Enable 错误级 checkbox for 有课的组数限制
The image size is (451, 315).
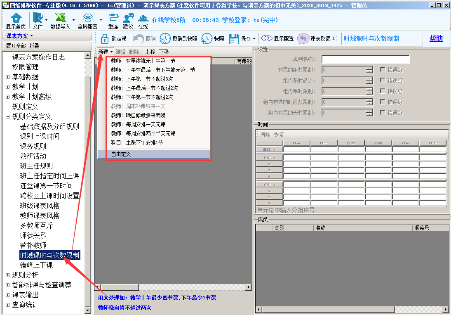[x=383, y=70]
